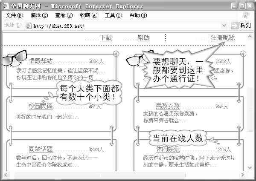Enter the 情感驿站 chat category
Viewport: 256px width, 181px height.
[x=41, y=61]
